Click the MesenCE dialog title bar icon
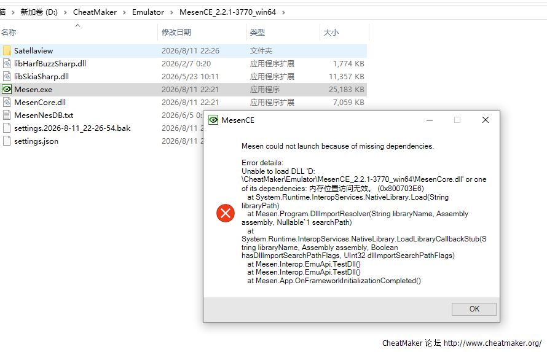547x352 pixels. pos(213,120)
